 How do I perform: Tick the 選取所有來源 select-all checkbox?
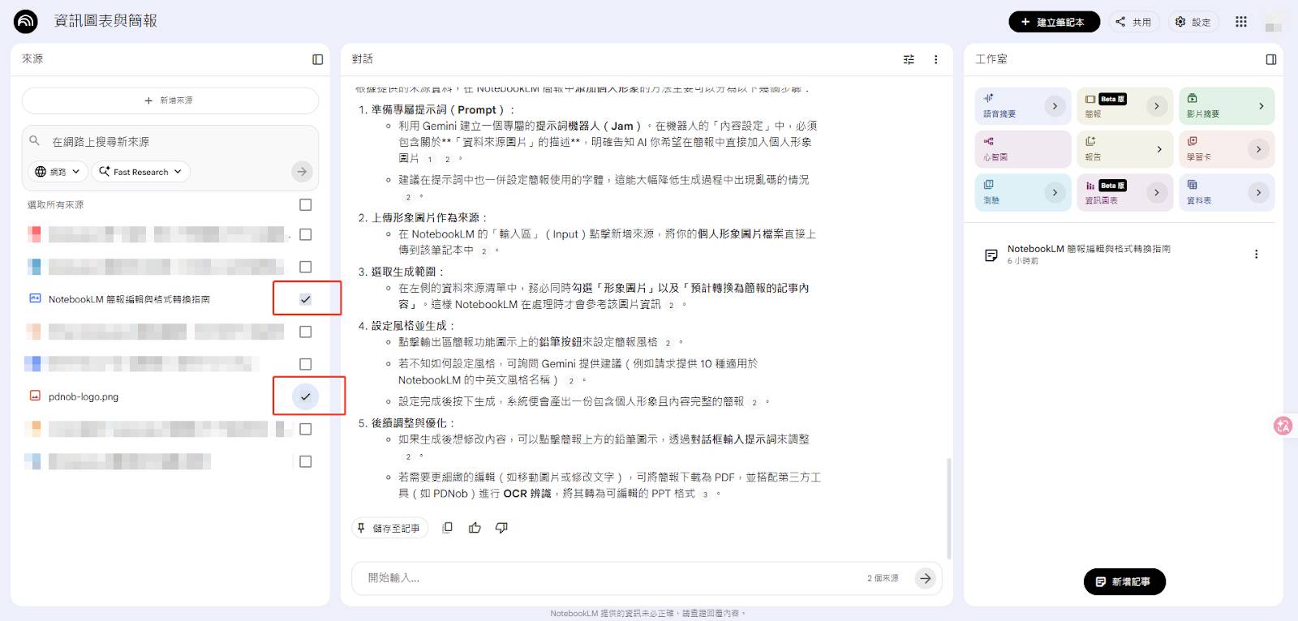point(305,204)
